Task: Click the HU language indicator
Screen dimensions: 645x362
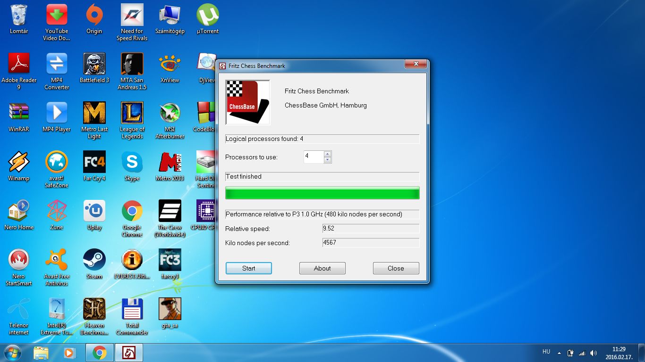Action: [x=546, y=352]
